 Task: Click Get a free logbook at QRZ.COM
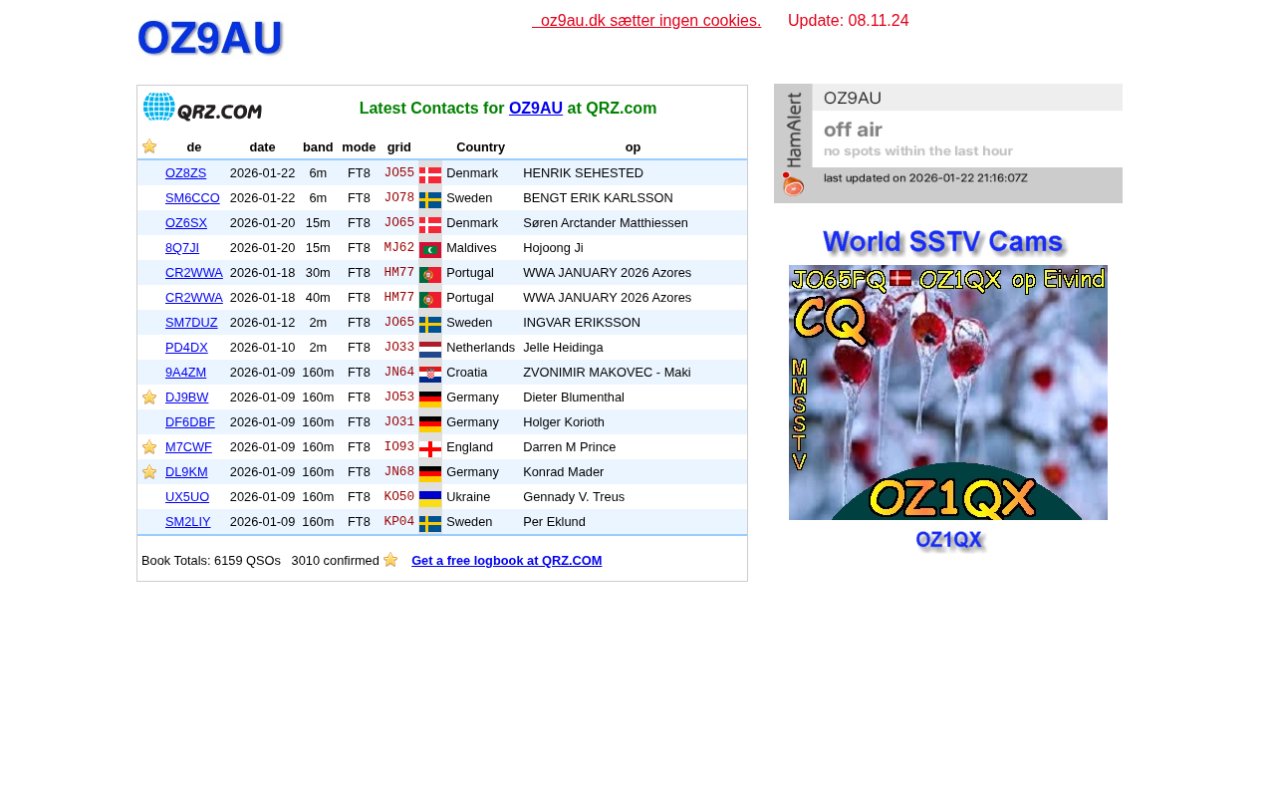(x=507, y=561)
